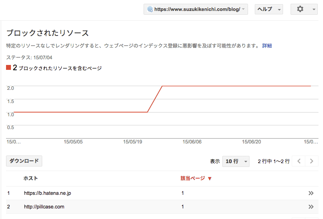Screen dimensions: 323x219
Task: Open the ヘルプ help dropdown menu
Action: (269, 9)
